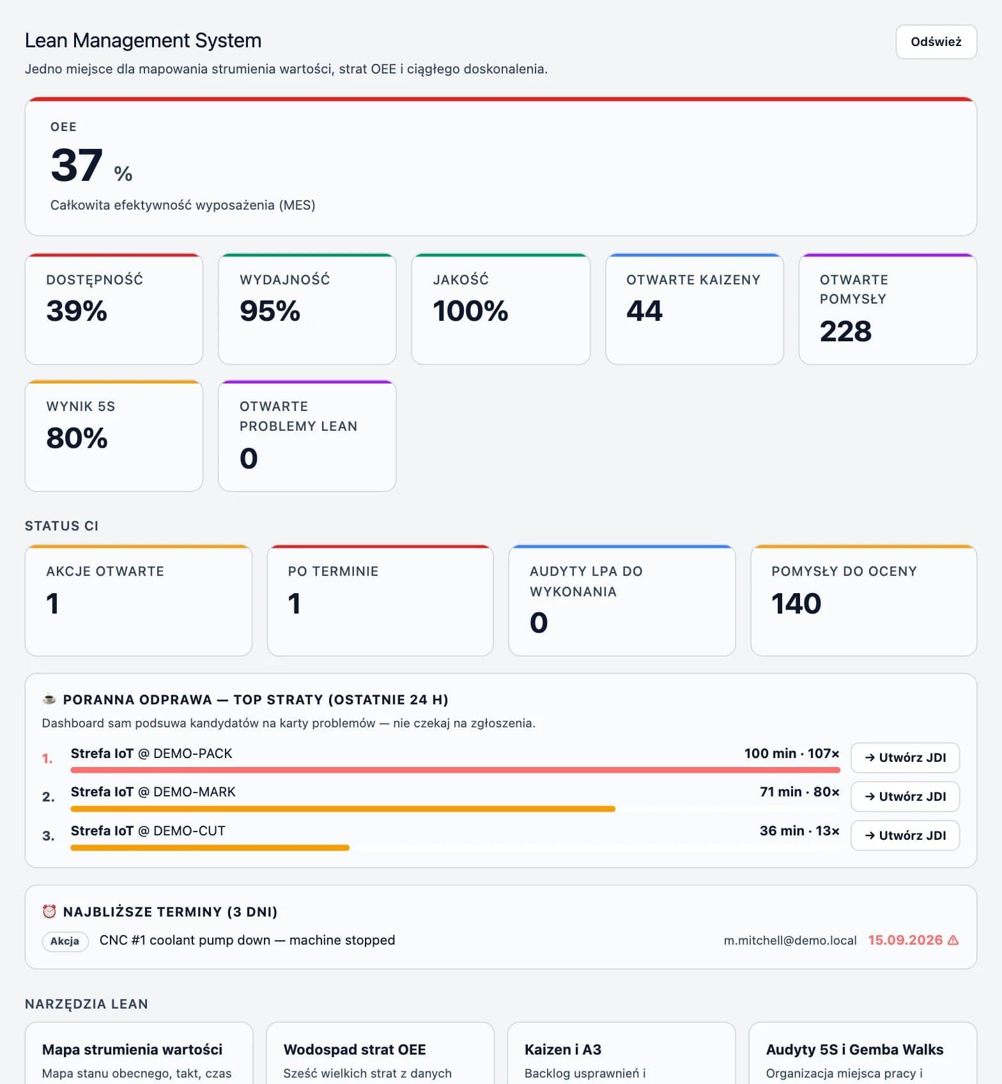The height and width of the screenshot is (1084, 1002).
Task: Click the "100 min · 107×" loss value
Action: click(792, 754)
